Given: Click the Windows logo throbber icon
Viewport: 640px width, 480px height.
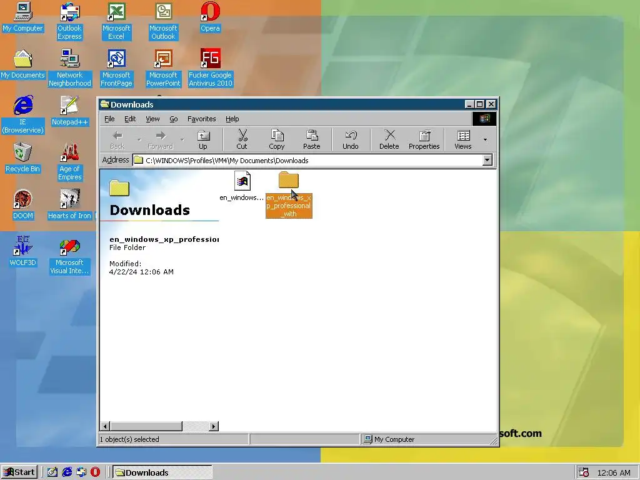Looking at the screenshot, I should [x=484, y=119].
